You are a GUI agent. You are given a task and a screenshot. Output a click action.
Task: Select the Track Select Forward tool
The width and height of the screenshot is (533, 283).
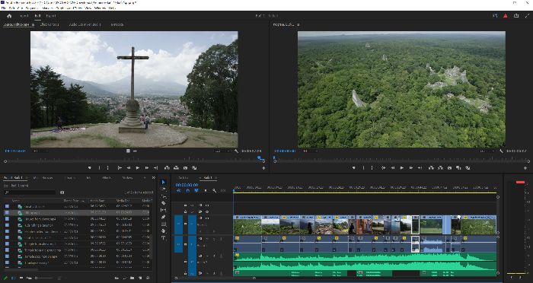coord(164,189)
